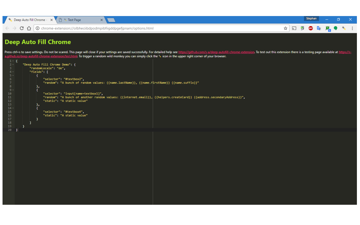Fold the object starting at line 9
360x225 pixels.
[x=13, y=90]
